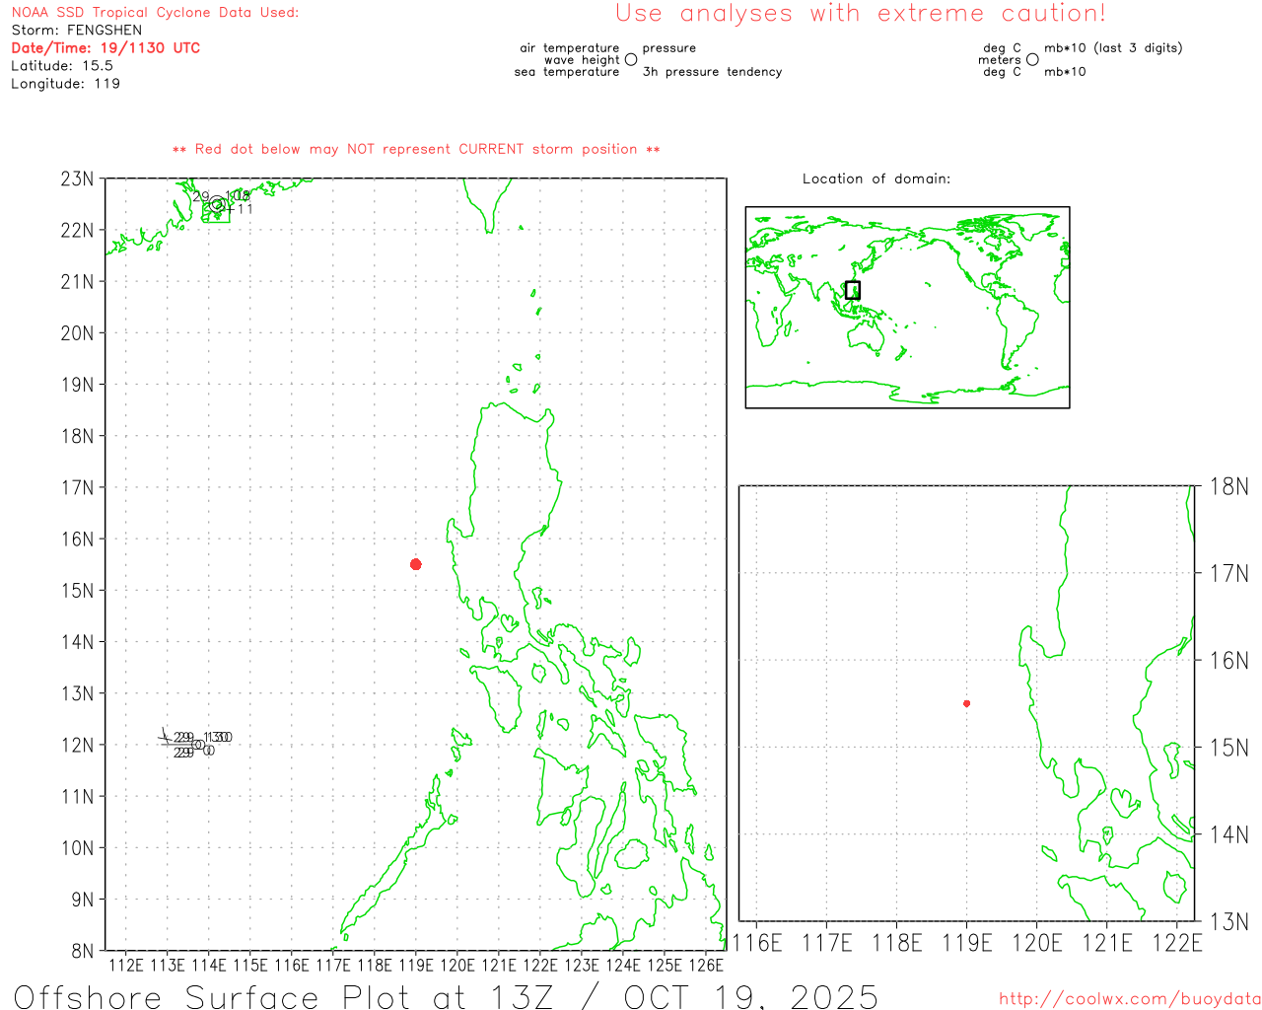Click the red dot disclaimer note above map
The image size is (1262, 1010).
point(416,149)
